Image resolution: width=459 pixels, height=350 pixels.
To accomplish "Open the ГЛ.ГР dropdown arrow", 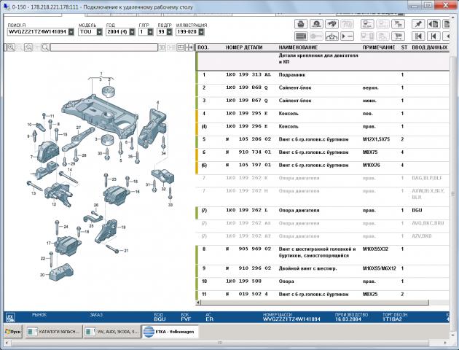I will point(150,32).
